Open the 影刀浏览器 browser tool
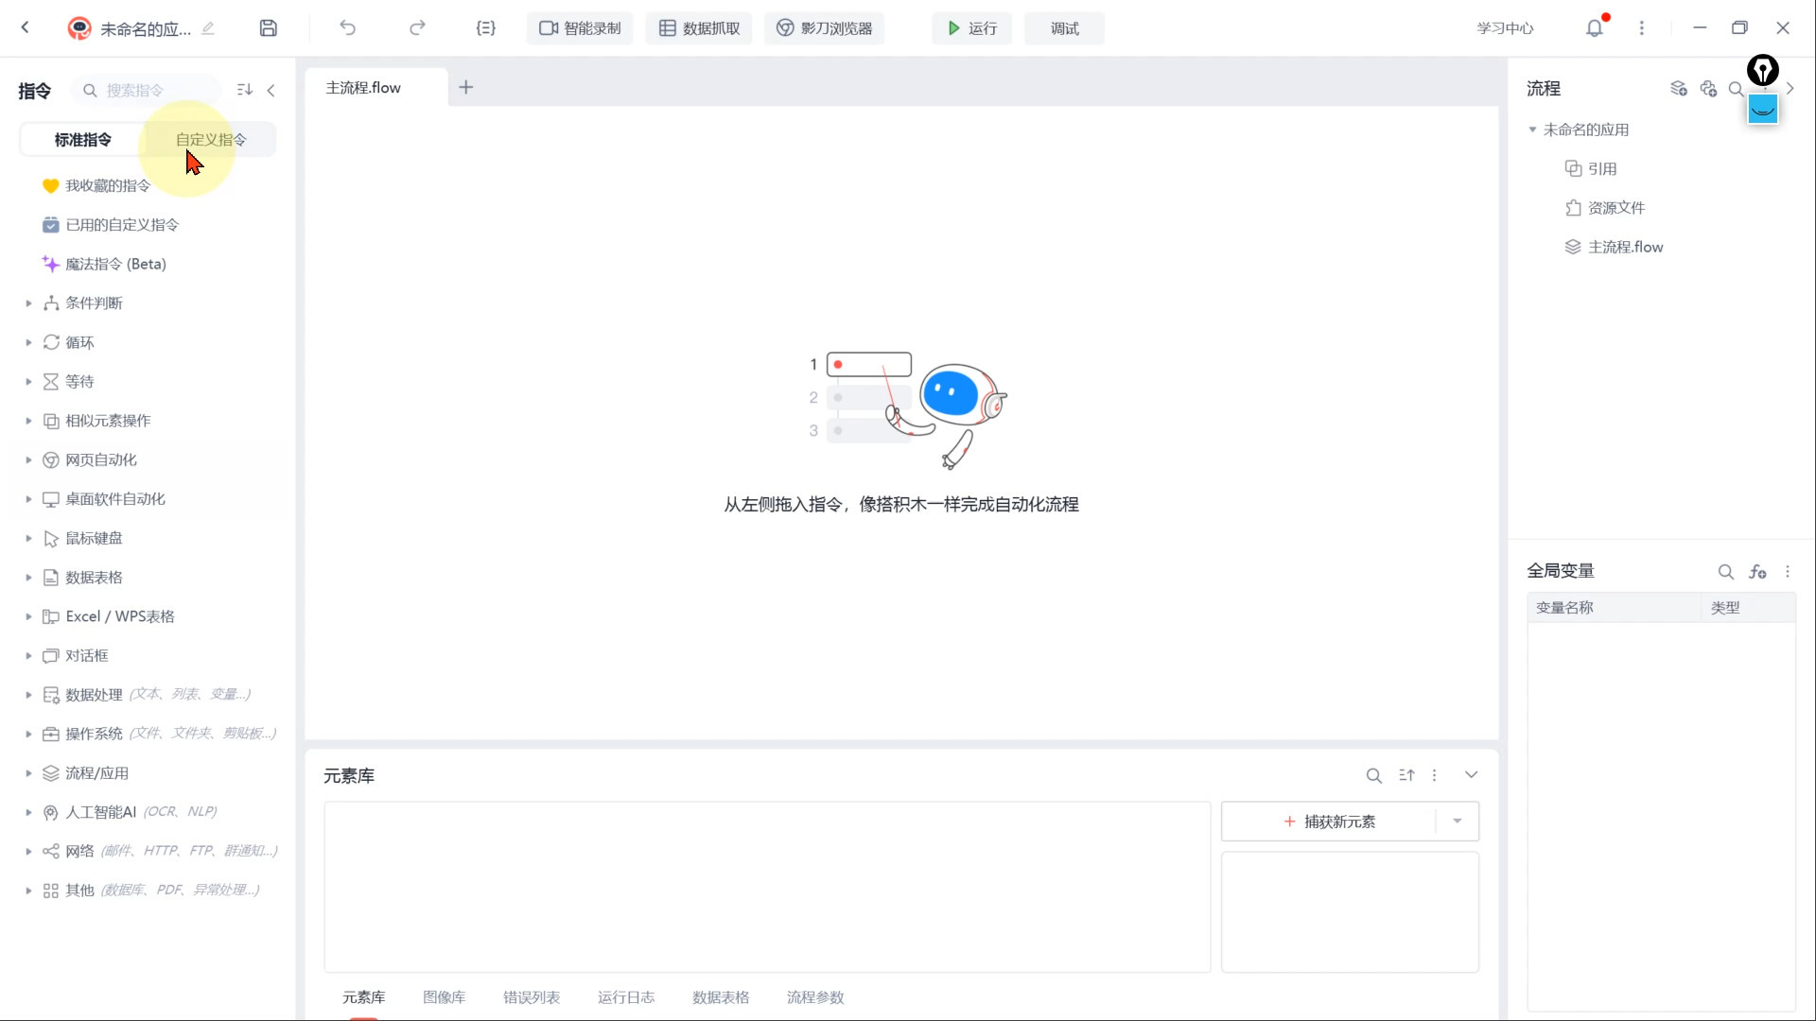Image resolution: width=1816 pixels, height=1021 pixels. [x=824, y=27]
